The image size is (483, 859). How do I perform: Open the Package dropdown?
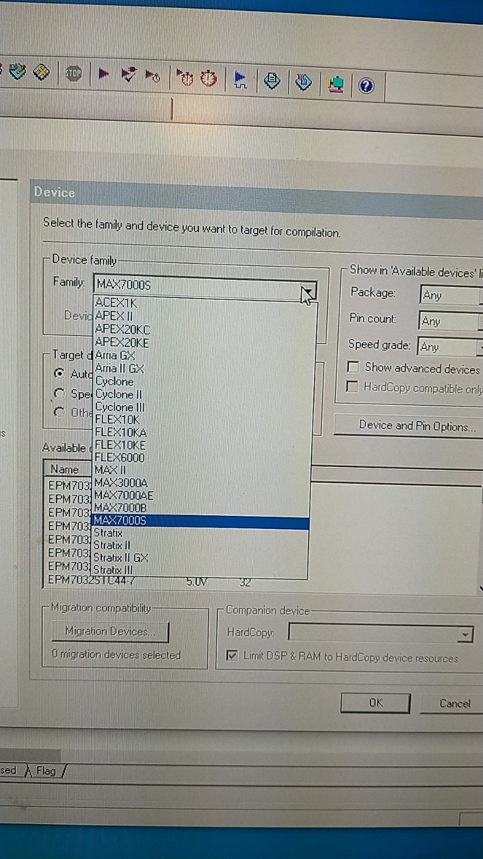click(451, 295)
